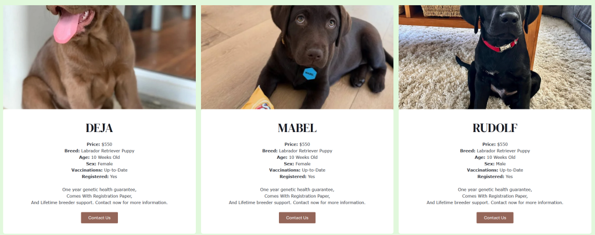This screenshot has height=235, width=595.
Task: Click Contact Us button under Mabel
Action: tap(297, 218)
